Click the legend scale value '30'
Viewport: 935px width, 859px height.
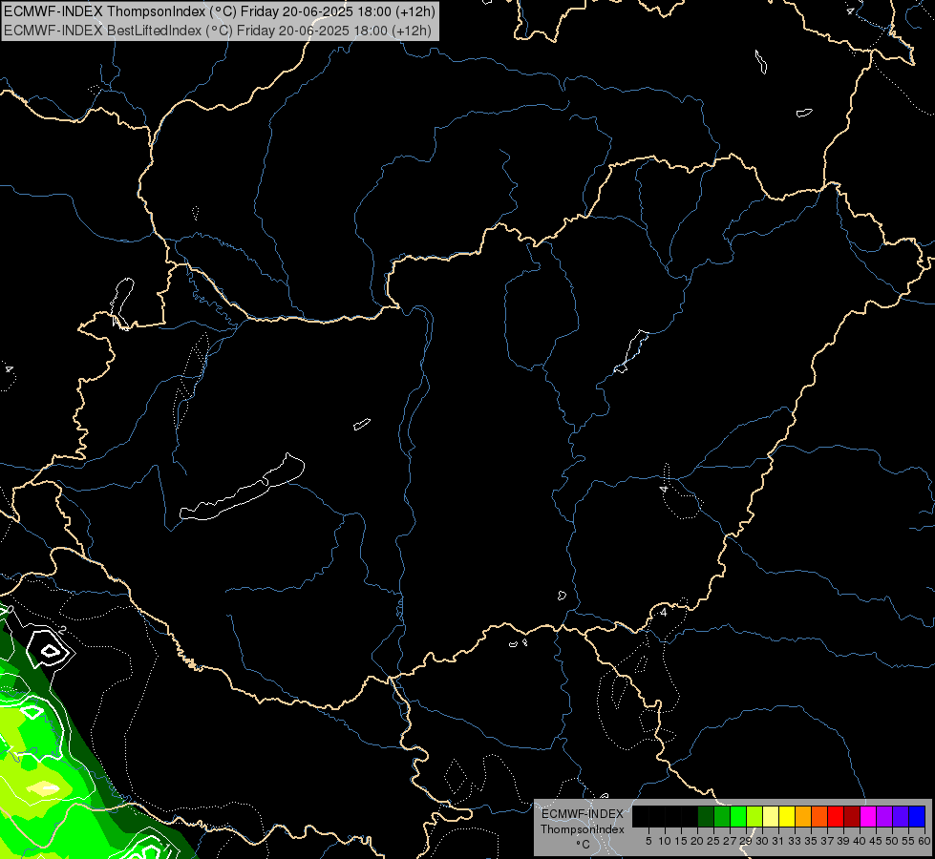click(x=762, y=841)
